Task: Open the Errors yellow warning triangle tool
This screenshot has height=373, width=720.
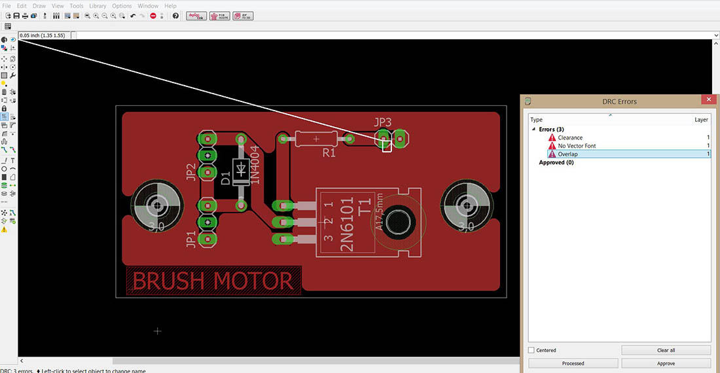Action: pyautogui.click(x=4, y=229)
